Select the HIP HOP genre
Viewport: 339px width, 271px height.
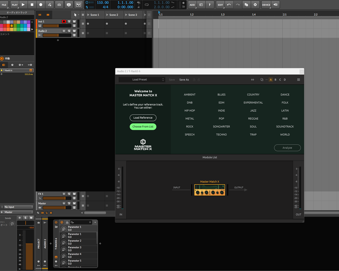click(190, 110)
